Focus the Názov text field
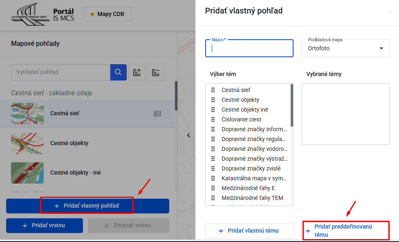Viewport: 399px width, 242px height. coord(249,48)
